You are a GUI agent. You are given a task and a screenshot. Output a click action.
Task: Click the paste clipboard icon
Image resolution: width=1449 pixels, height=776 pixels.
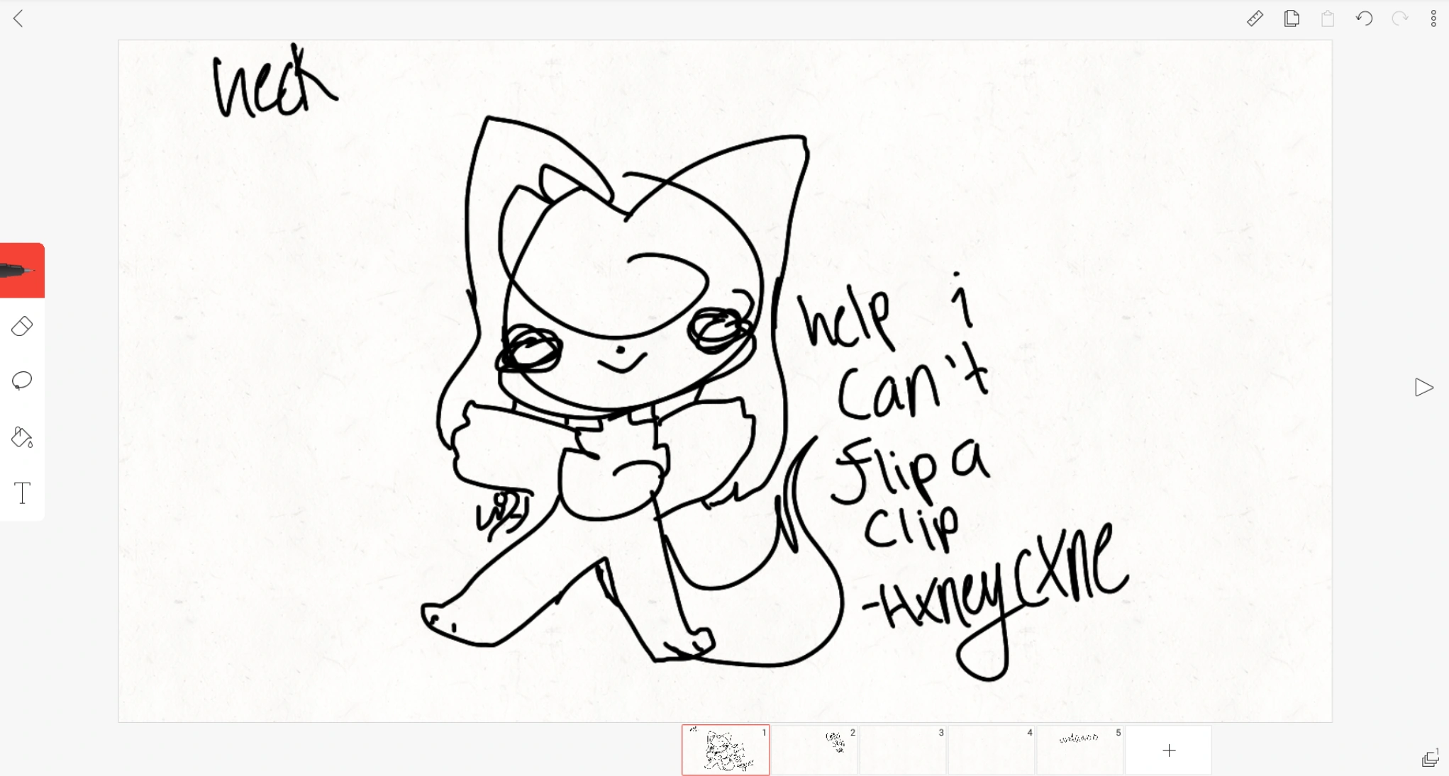pyautogui.click(x=1328, y=18)
